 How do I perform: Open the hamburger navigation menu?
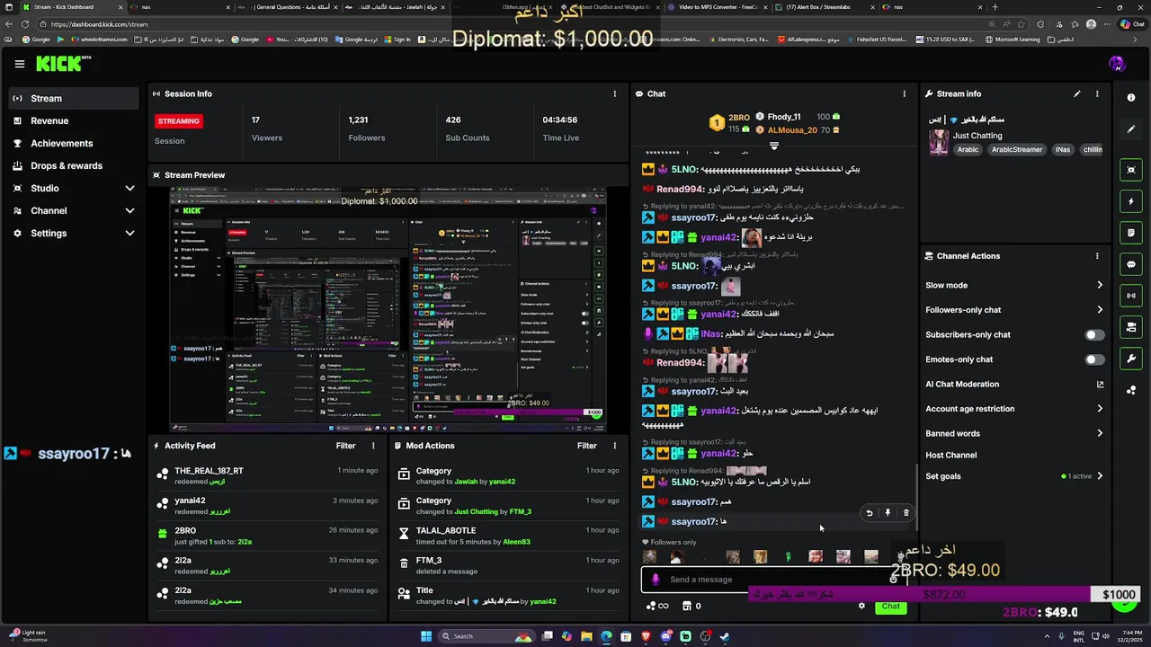pyautogui.click(x=19, y=64)
